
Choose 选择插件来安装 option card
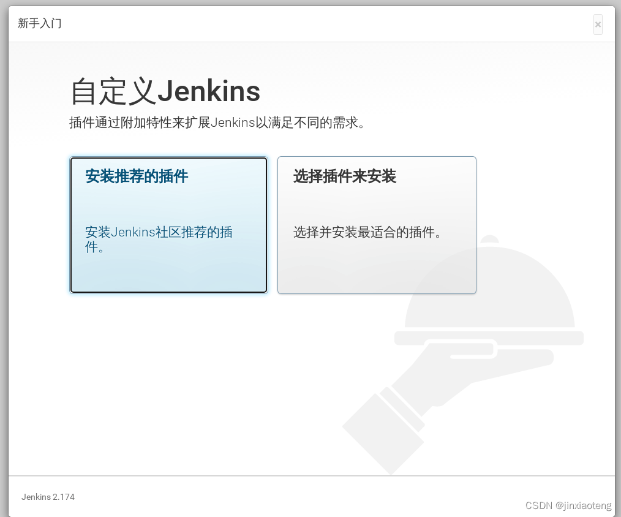pos(377,225)
